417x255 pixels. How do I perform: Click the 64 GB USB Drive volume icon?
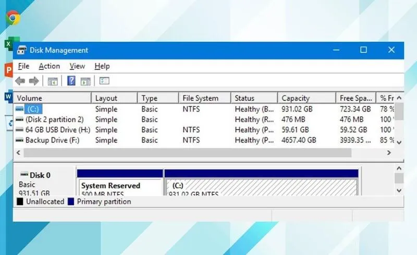(x=19, y=130)
